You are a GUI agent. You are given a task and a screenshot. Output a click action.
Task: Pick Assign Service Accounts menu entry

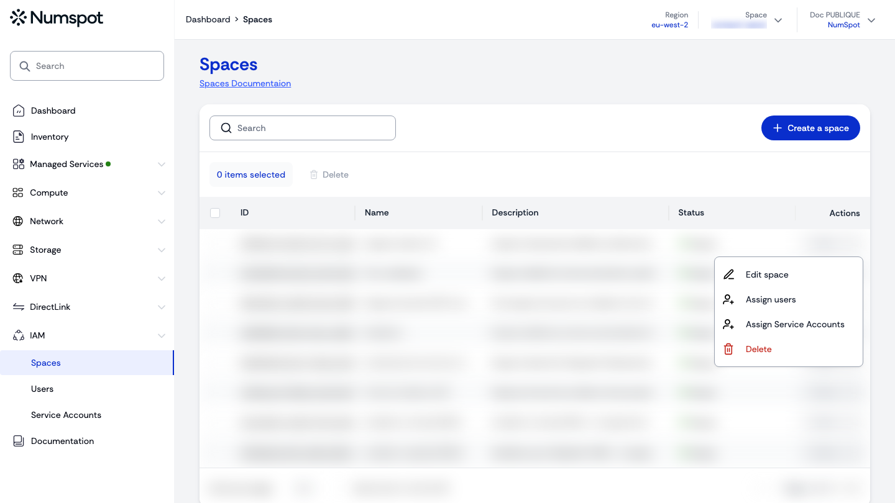[789, 324]
